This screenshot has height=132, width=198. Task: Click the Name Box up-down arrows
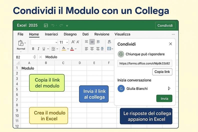(35, 57)
